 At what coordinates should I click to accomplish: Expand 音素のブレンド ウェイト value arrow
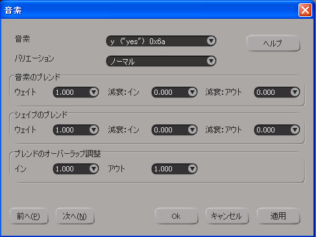(93, 92)
